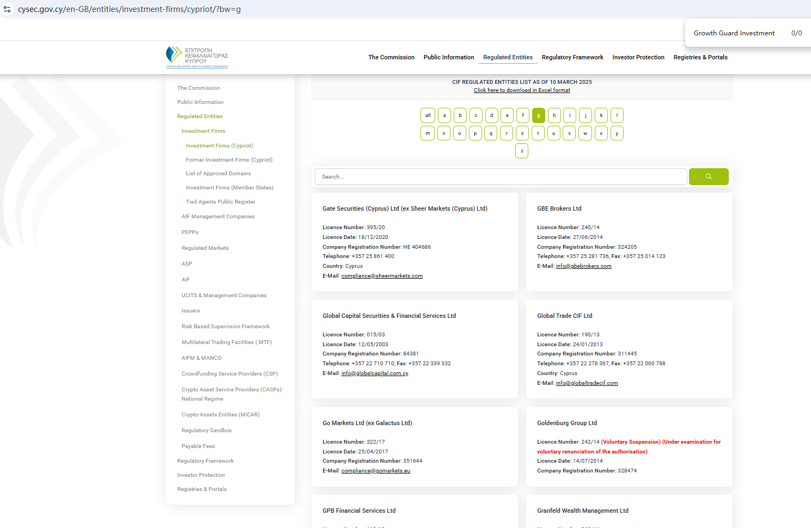Open Tied Agents Public Register sidebar item
The image size is (811, 528).
pos(221,202)
